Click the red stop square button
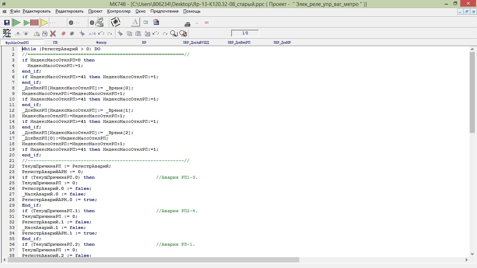Viewport: 477px width, 268px height. (34, 23)
